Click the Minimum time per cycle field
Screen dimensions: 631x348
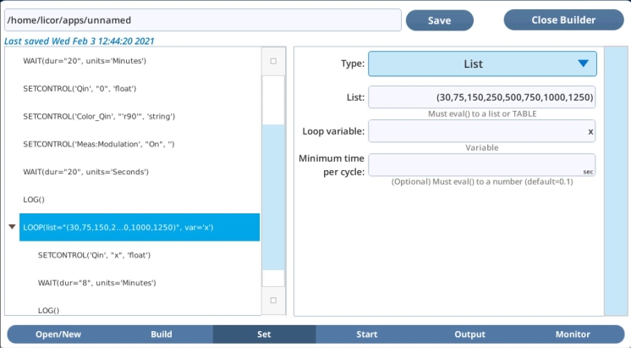tap(478, 164)
